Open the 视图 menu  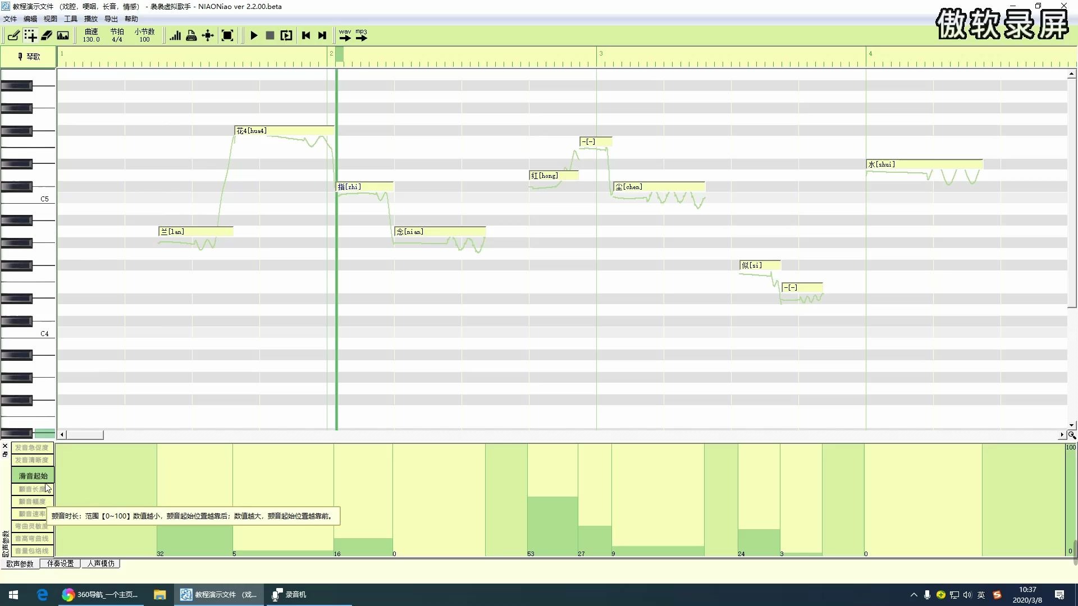click(51, 19)
